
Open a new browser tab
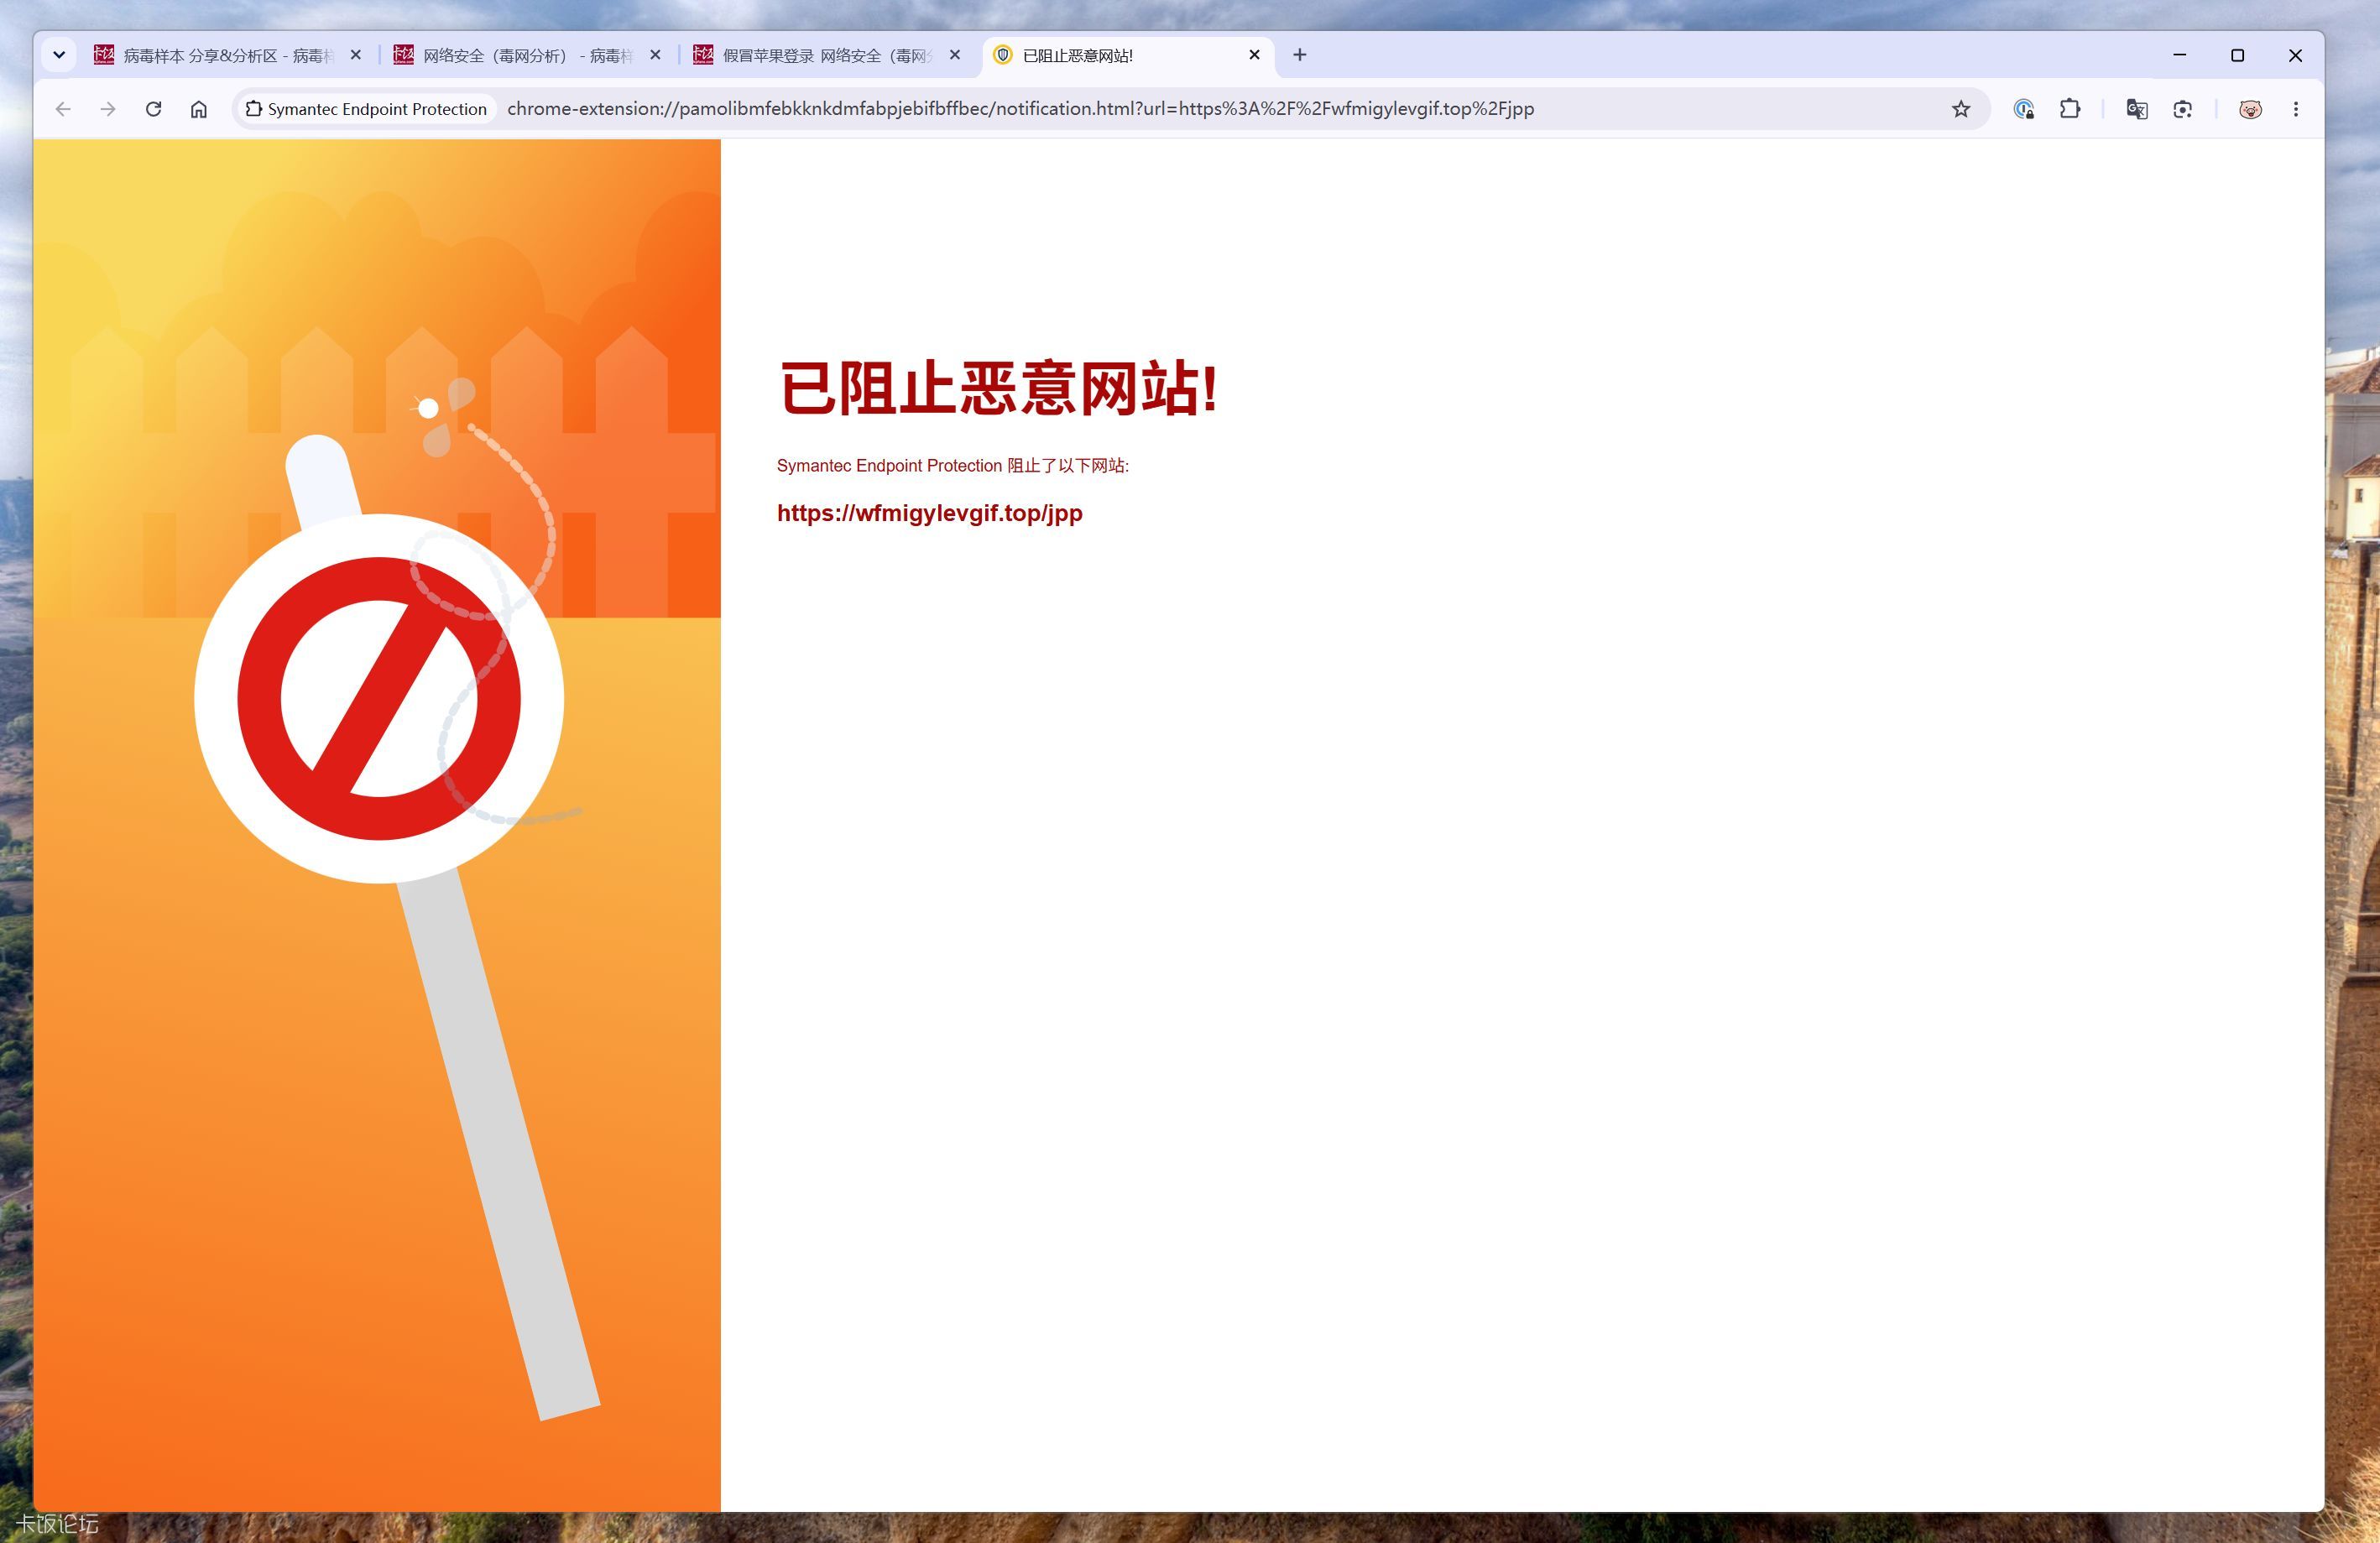click(x=1299, y=55)
